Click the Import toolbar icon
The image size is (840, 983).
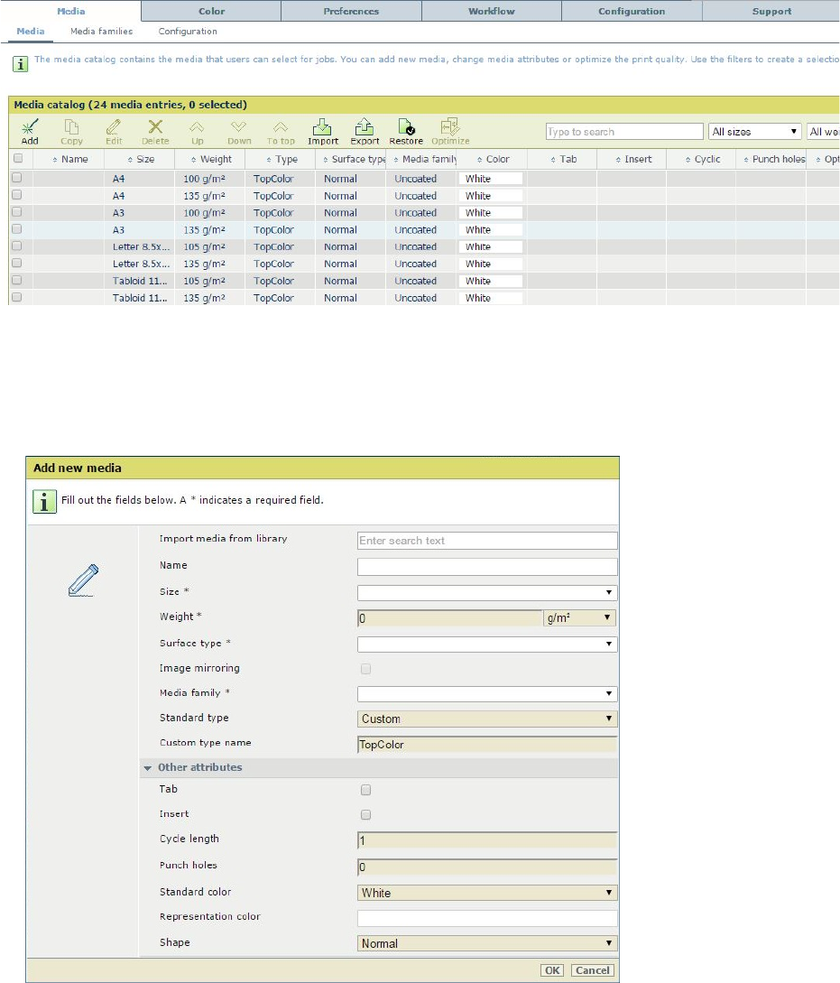[x=323, y=132]
